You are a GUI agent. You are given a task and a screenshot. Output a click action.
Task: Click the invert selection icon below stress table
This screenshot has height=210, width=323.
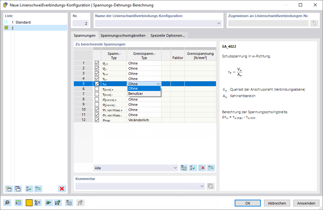211,168
